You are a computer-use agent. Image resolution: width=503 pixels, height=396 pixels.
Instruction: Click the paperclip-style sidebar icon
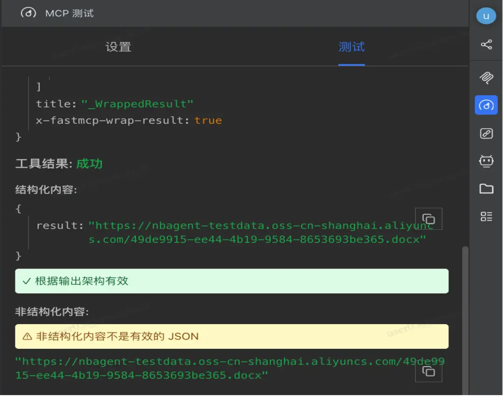pyautogui.click(x=486, y=78)
